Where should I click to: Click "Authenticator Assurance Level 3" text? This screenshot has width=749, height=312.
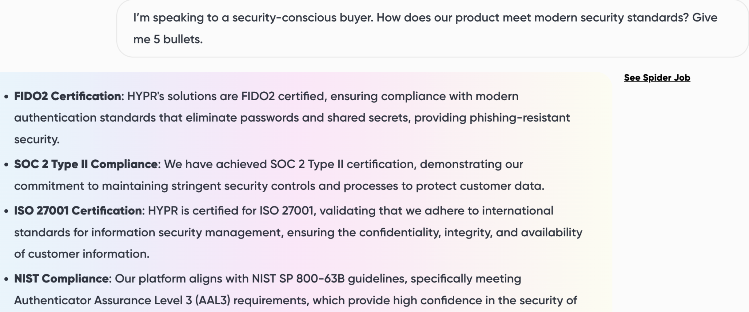[103, 300]
